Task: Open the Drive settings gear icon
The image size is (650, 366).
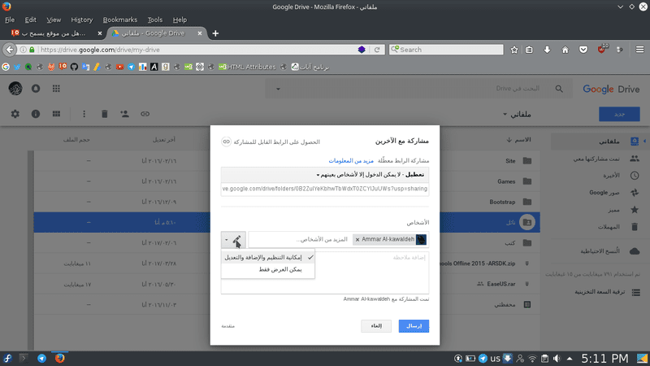Action: point(15,114)
